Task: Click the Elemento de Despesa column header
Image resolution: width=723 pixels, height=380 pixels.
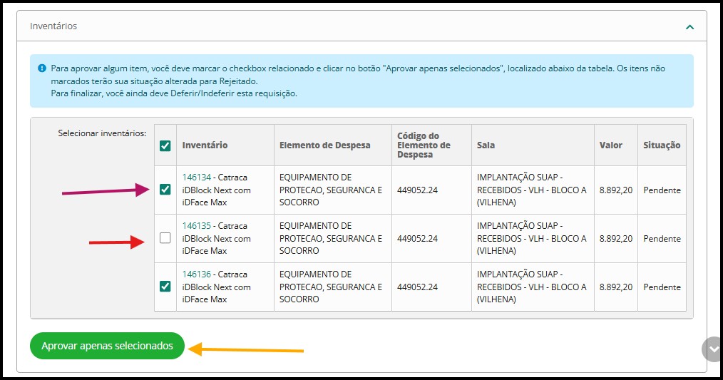Action: [x=324, y=145]
